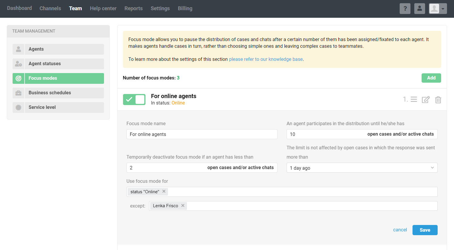Screen dimensions: 454x250
Task: Remove the status "Online" tag
Action: [x=164, y=192]
